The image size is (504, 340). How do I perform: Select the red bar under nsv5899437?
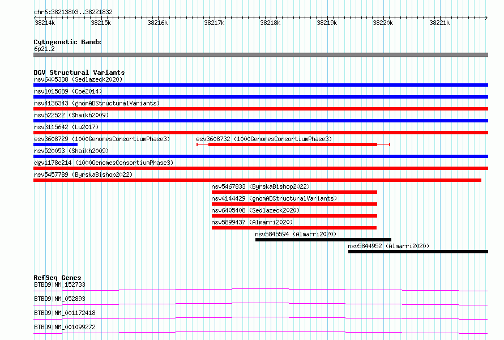pyautogui.click(x=294, y=228)
